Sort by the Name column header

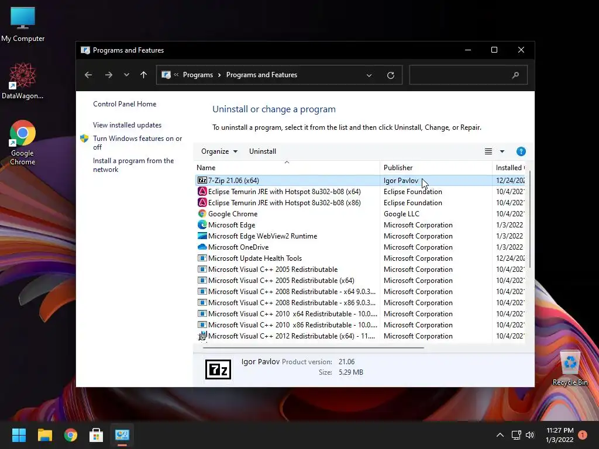coord(287,168)
